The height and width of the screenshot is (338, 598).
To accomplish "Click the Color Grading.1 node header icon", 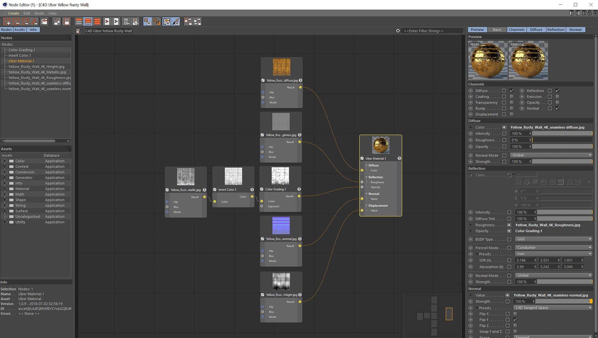I will (262, 189).
